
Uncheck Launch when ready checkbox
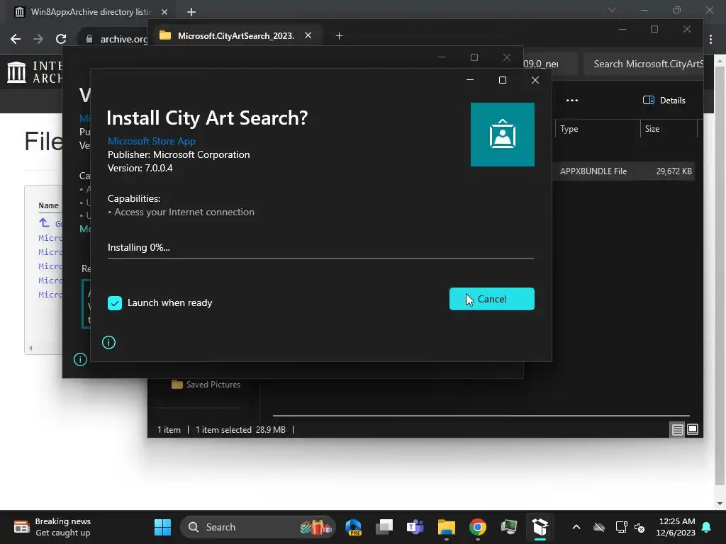point(115,303)
